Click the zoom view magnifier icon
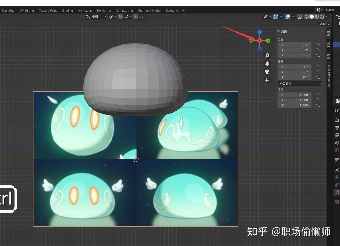 (x=267, y=56)
